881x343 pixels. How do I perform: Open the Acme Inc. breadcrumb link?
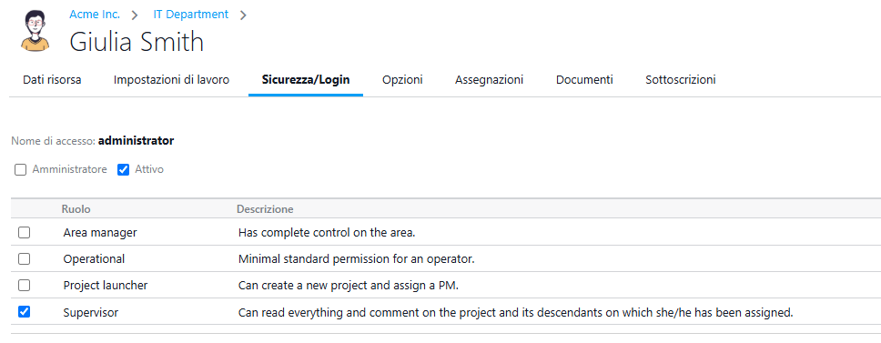pyautogui.click(x=95, y=15)
